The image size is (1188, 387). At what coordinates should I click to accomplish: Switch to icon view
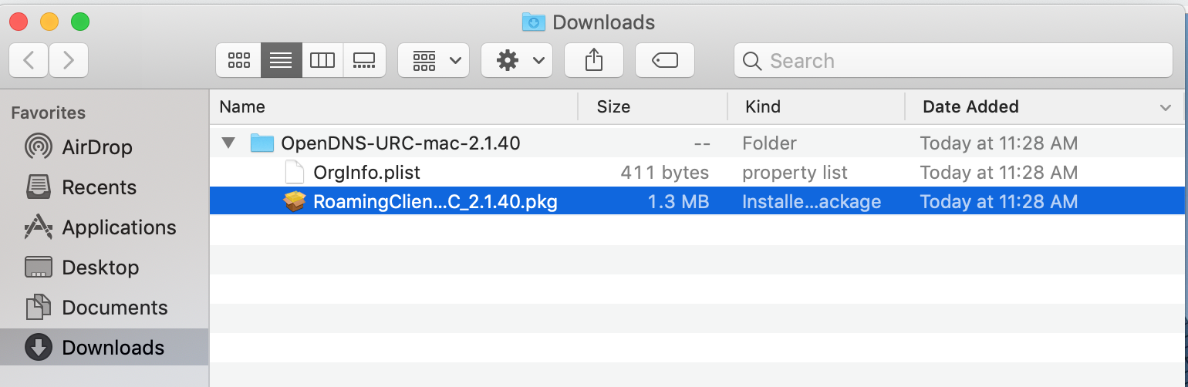tap(239, 60)
